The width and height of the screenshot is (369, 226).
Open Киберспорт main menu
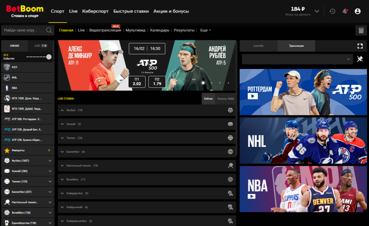[95, 11]
